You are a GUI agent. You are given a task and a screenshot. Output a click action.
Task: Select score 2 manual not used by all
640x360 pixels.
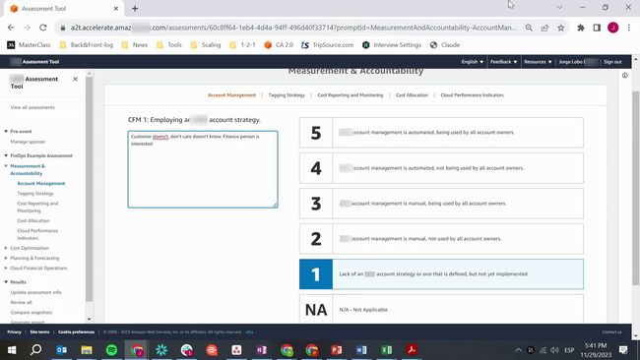click(441, 239)
